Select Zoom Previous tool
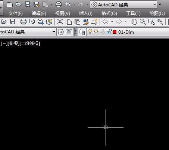The width and height of the screenshot is (169, 150). pos(160,22)
